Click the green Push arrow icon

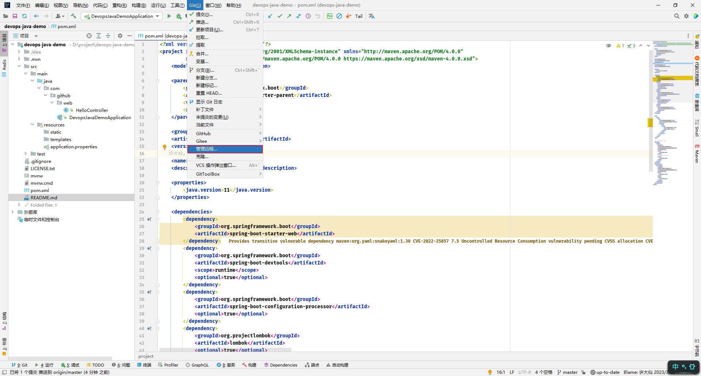[x=289, y=16]
